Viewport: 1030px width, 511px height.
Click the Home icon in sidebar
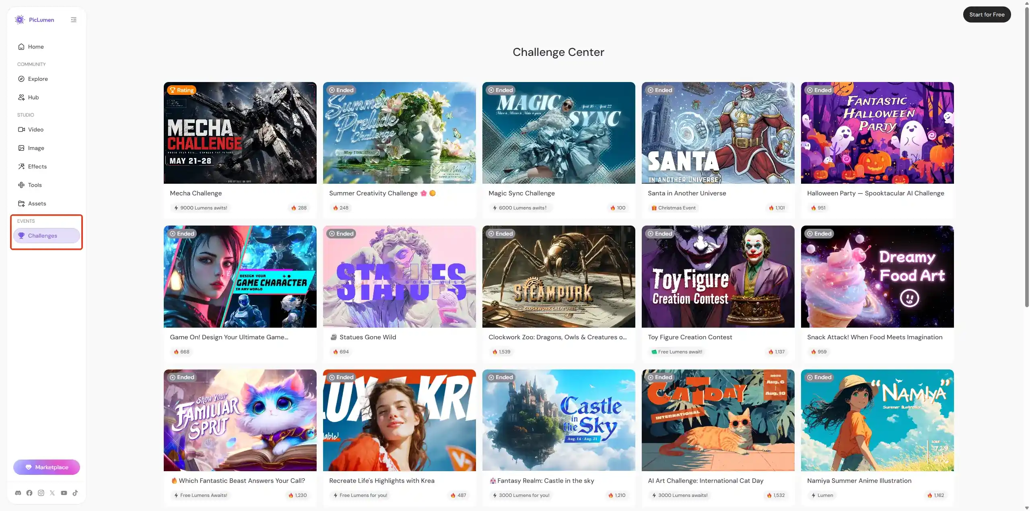click(x=21, y=47)
